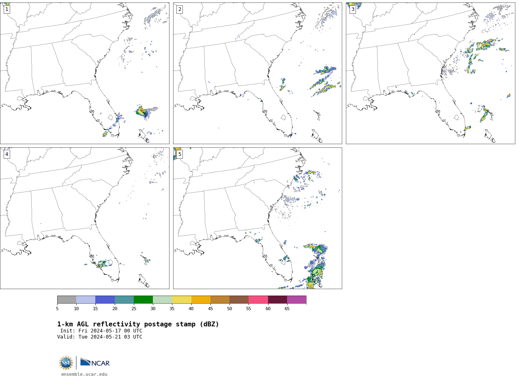Click the 1-km AGL reflectivity postage stamp title
519x379 pixels.
(138, 324)
